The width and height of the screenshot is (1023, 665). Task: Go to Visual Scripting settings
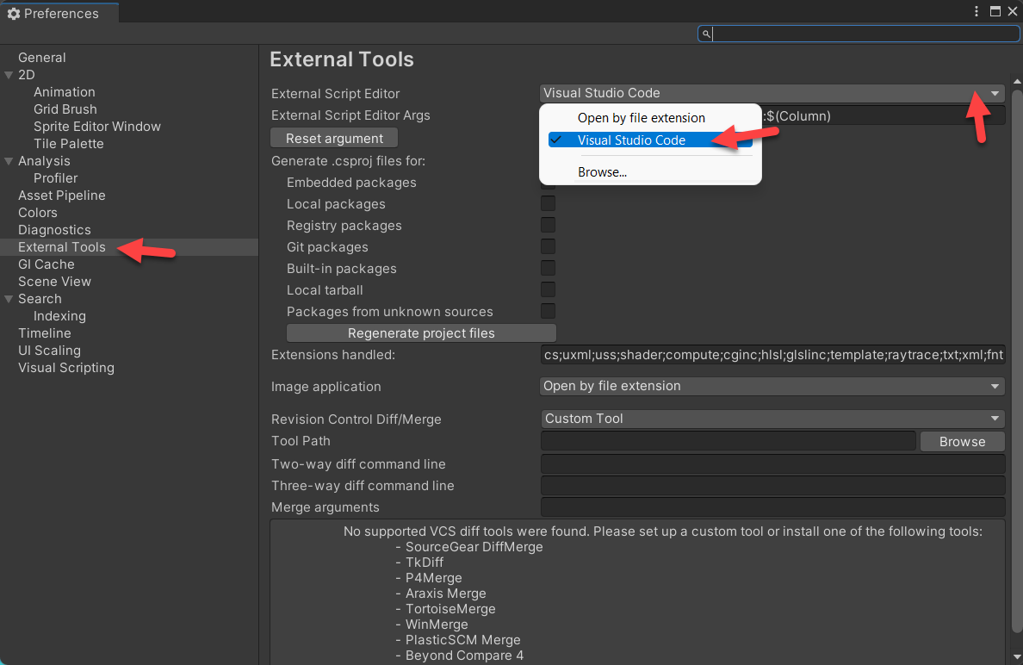click(66, 368)
